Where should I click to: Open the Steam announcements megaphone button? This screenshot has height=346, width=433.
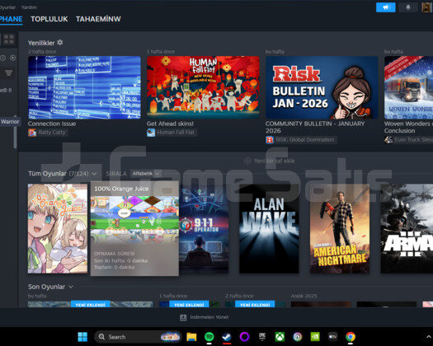(x=385, y=7)
